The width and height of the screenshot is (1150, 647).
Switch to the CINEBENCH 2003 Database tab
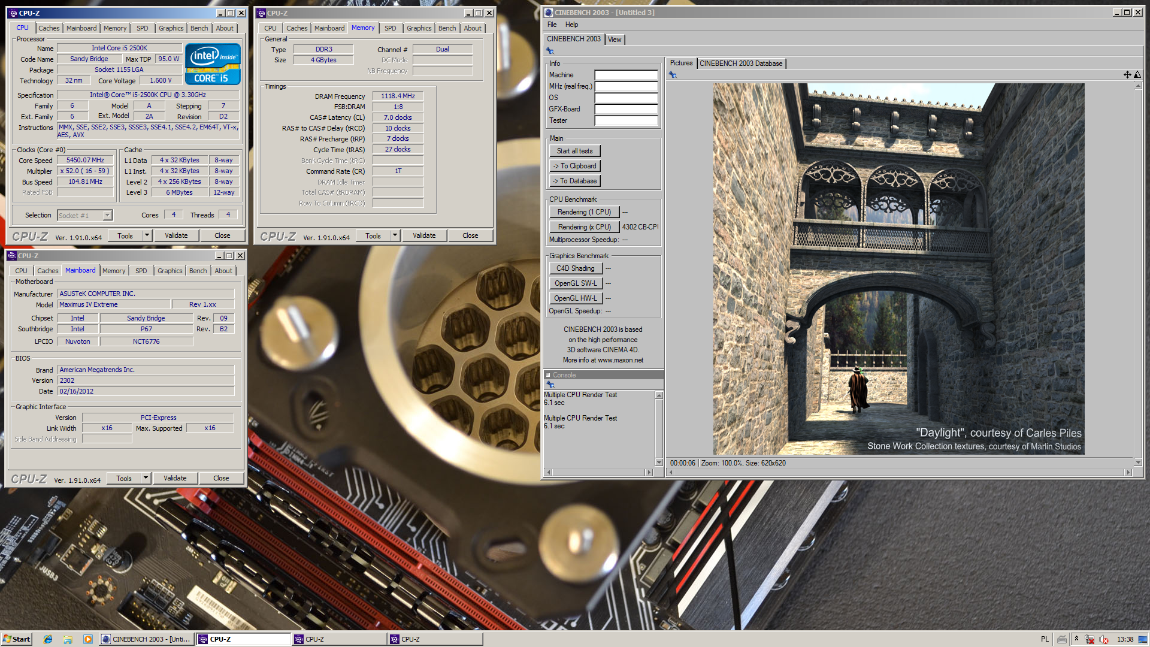(741, 64)
